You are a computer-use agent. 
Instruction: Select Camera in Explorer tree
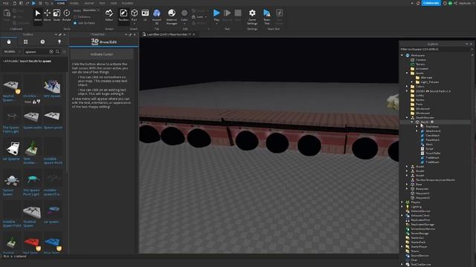[420, 59]
